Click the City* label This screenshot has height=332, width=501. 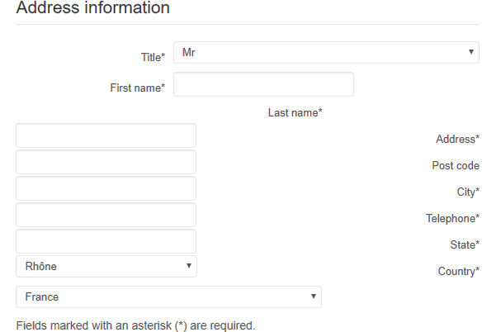click(x=468, y=192)
